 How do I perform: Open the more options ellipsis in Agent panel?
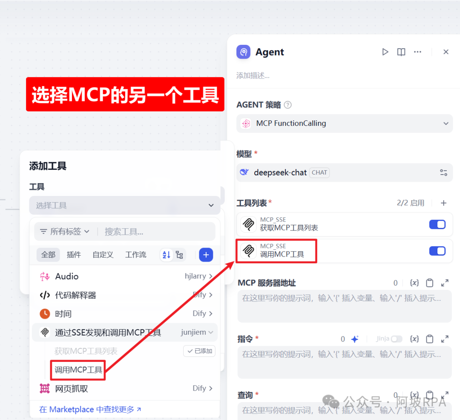click(x=417, y=52)
